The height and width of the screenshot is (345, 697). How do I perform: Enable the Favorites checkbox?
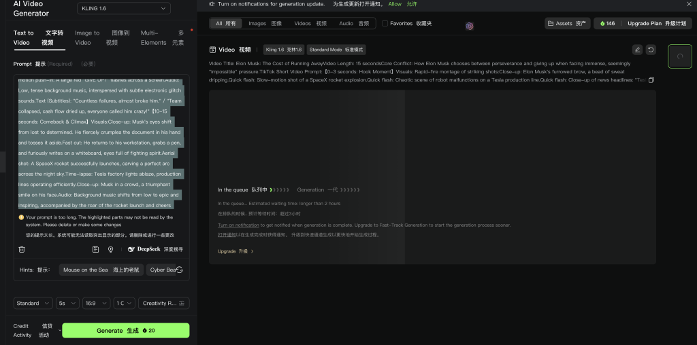click(x=385, y=23)
